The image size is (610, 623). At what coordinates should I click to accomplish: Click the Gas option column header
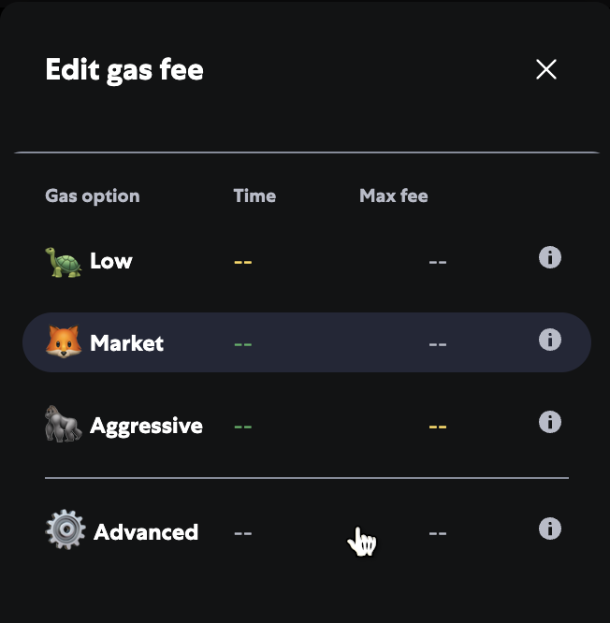pos(93,196)
